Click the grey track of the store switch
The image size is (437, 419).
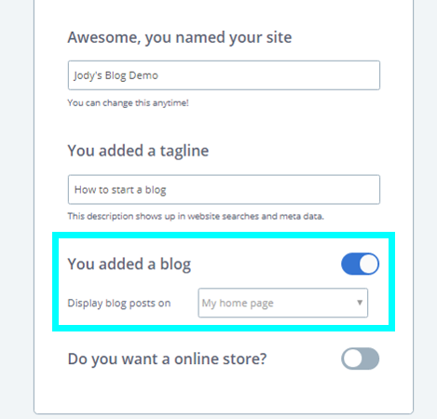click(370, 359)
